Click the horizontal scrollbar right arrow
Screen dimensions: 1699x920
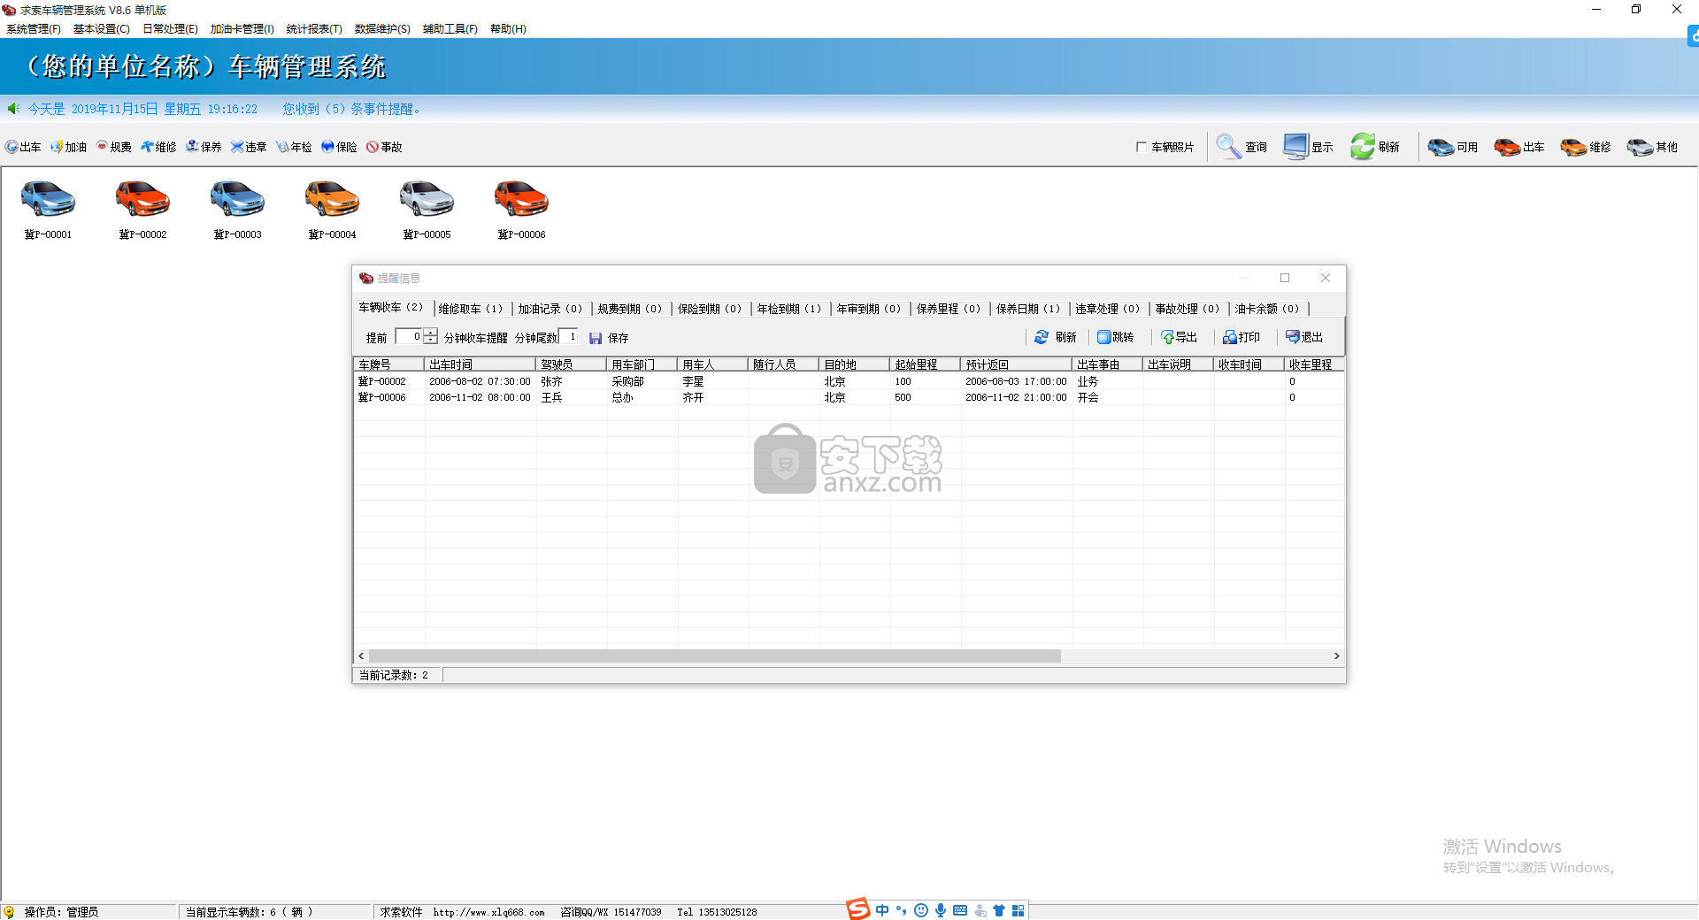[1336, 655]
